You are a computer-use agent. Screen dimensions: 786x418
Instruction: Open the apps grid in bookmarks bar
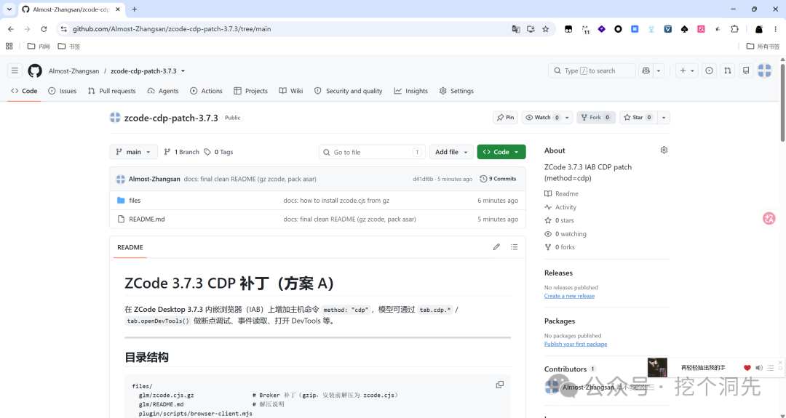click(x=9, y=46)
